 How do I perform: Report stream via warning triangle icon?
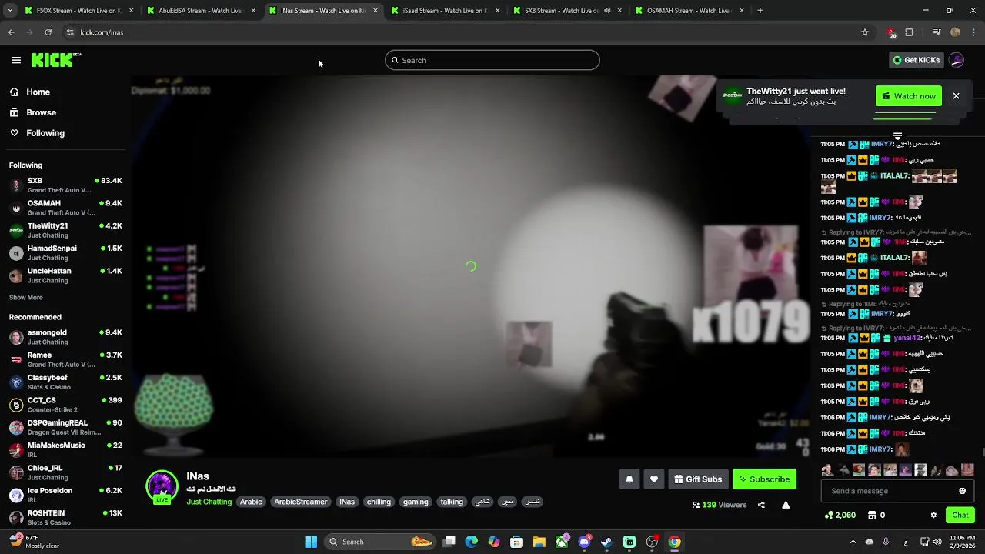pos(786,505)
